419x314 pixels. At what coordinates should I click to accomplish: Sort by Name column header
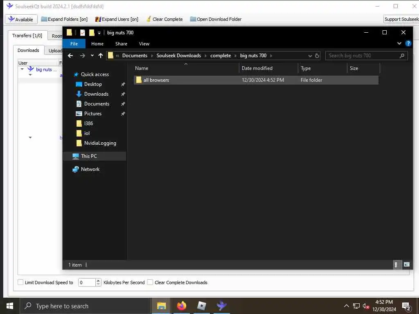click(x=186, y=68)
